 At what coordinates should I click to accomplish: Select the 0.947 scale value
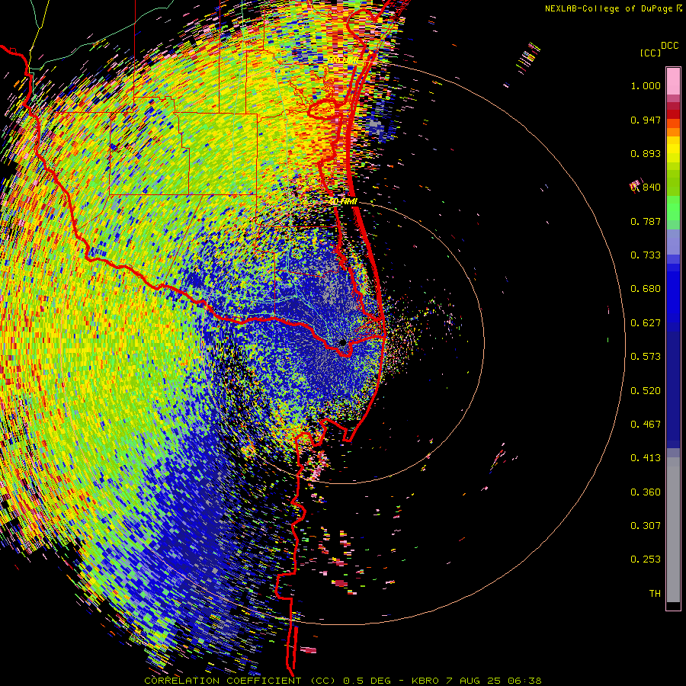click(x=646, y=120)
